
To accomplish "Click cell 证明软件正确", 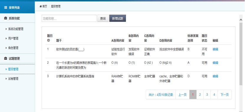I will pyautogui.click(x=149, y=51).
